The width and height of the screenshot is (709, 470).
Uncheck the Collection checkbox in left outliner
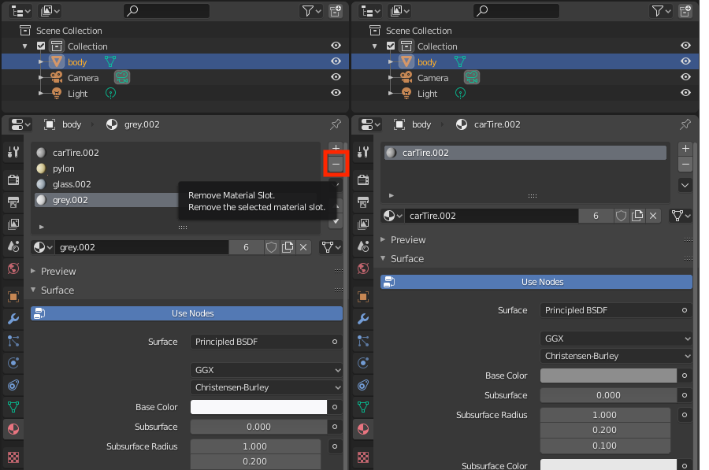(x=41, y=46)
